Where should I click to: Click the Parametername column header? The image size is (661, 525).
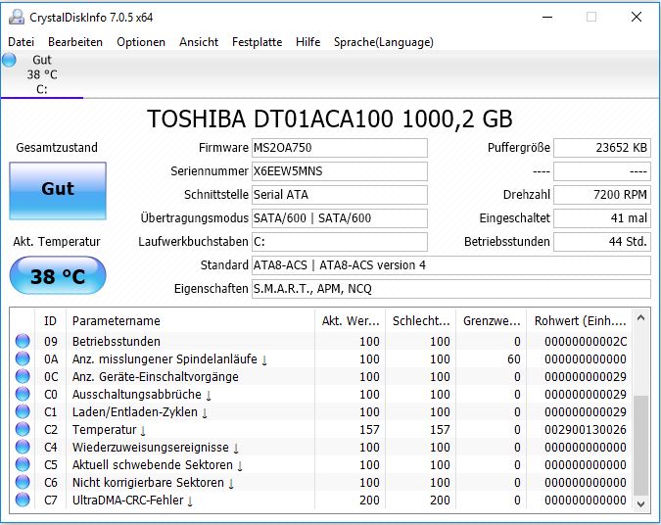pyautogui.click(x=190, y=321)
